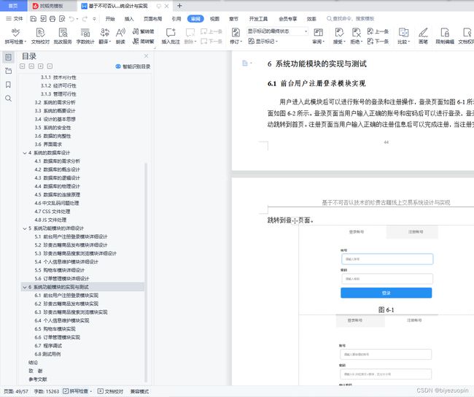
Task: Reject the change with 拒绝
Action: [357, 36]
